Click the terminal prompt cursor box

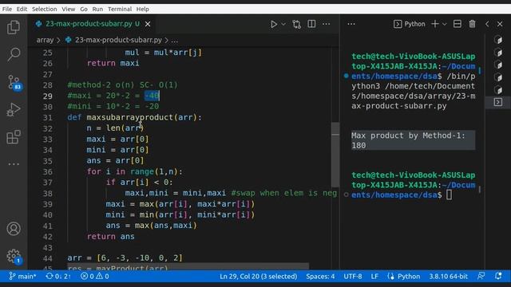(x=449, y=195)
